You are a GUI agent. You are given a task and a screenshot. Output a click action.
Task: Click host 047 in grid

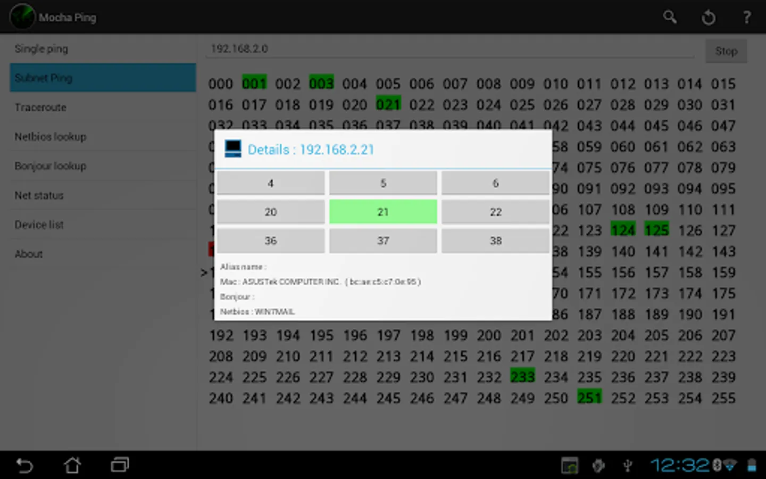[723, 126]
